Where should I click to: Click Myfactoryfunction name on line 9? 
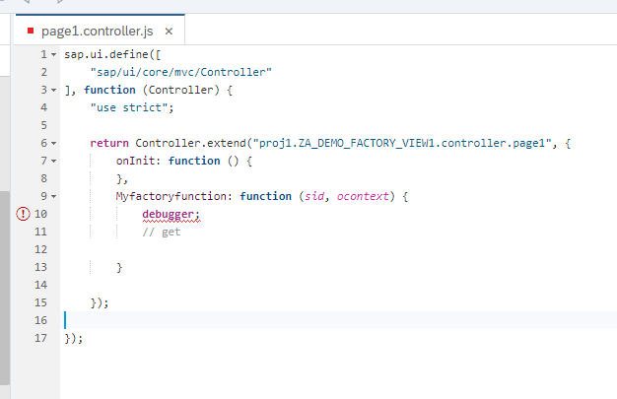[171, 196]
